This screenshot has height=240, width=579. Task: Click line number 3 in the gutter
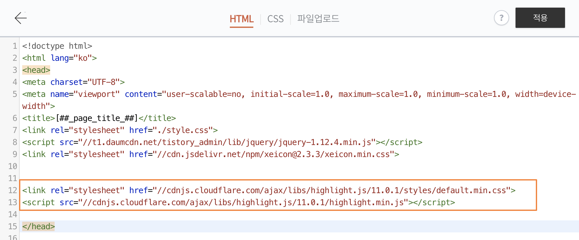pyautogui.click(x=15, y=70)
